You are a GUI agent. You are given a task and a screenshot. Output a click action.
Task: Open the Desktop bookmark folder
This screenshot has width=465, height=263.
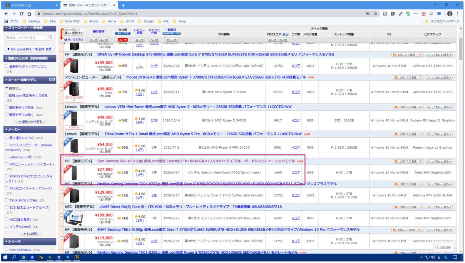click(31, 21)
